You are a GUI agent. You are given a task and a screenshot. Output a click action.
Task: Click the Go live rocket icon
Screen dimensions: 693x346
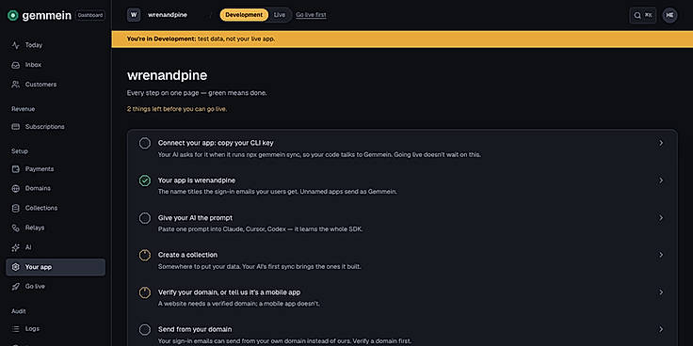15,287
